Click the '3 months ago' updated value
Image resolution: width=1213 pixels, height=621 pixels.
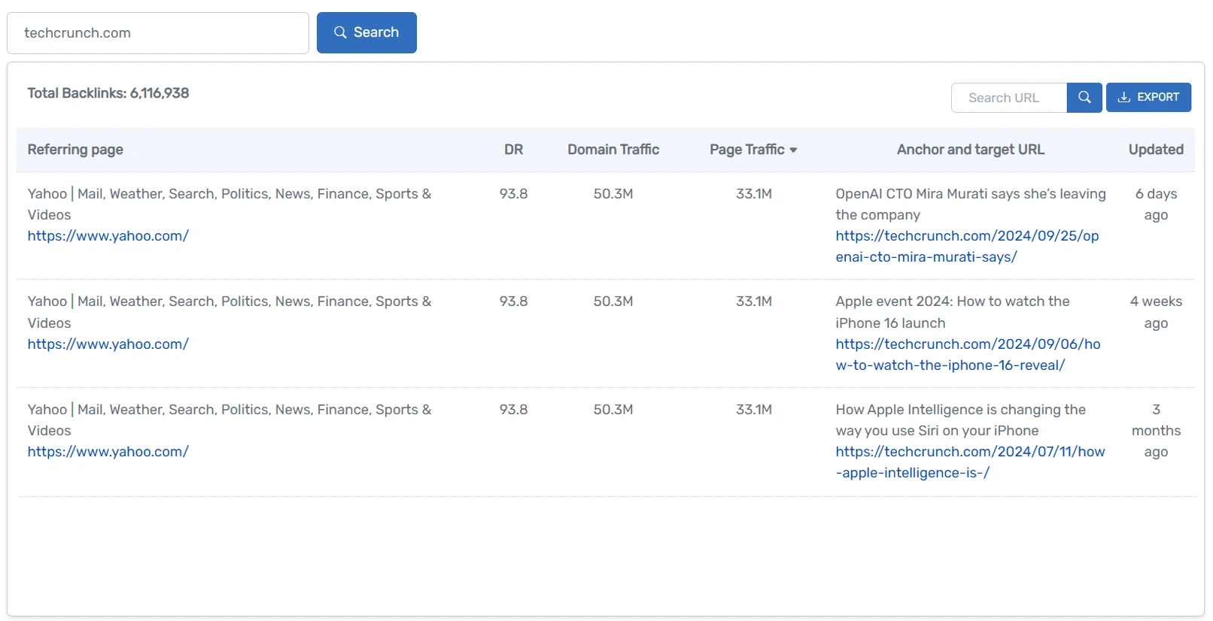point(1156,431)
